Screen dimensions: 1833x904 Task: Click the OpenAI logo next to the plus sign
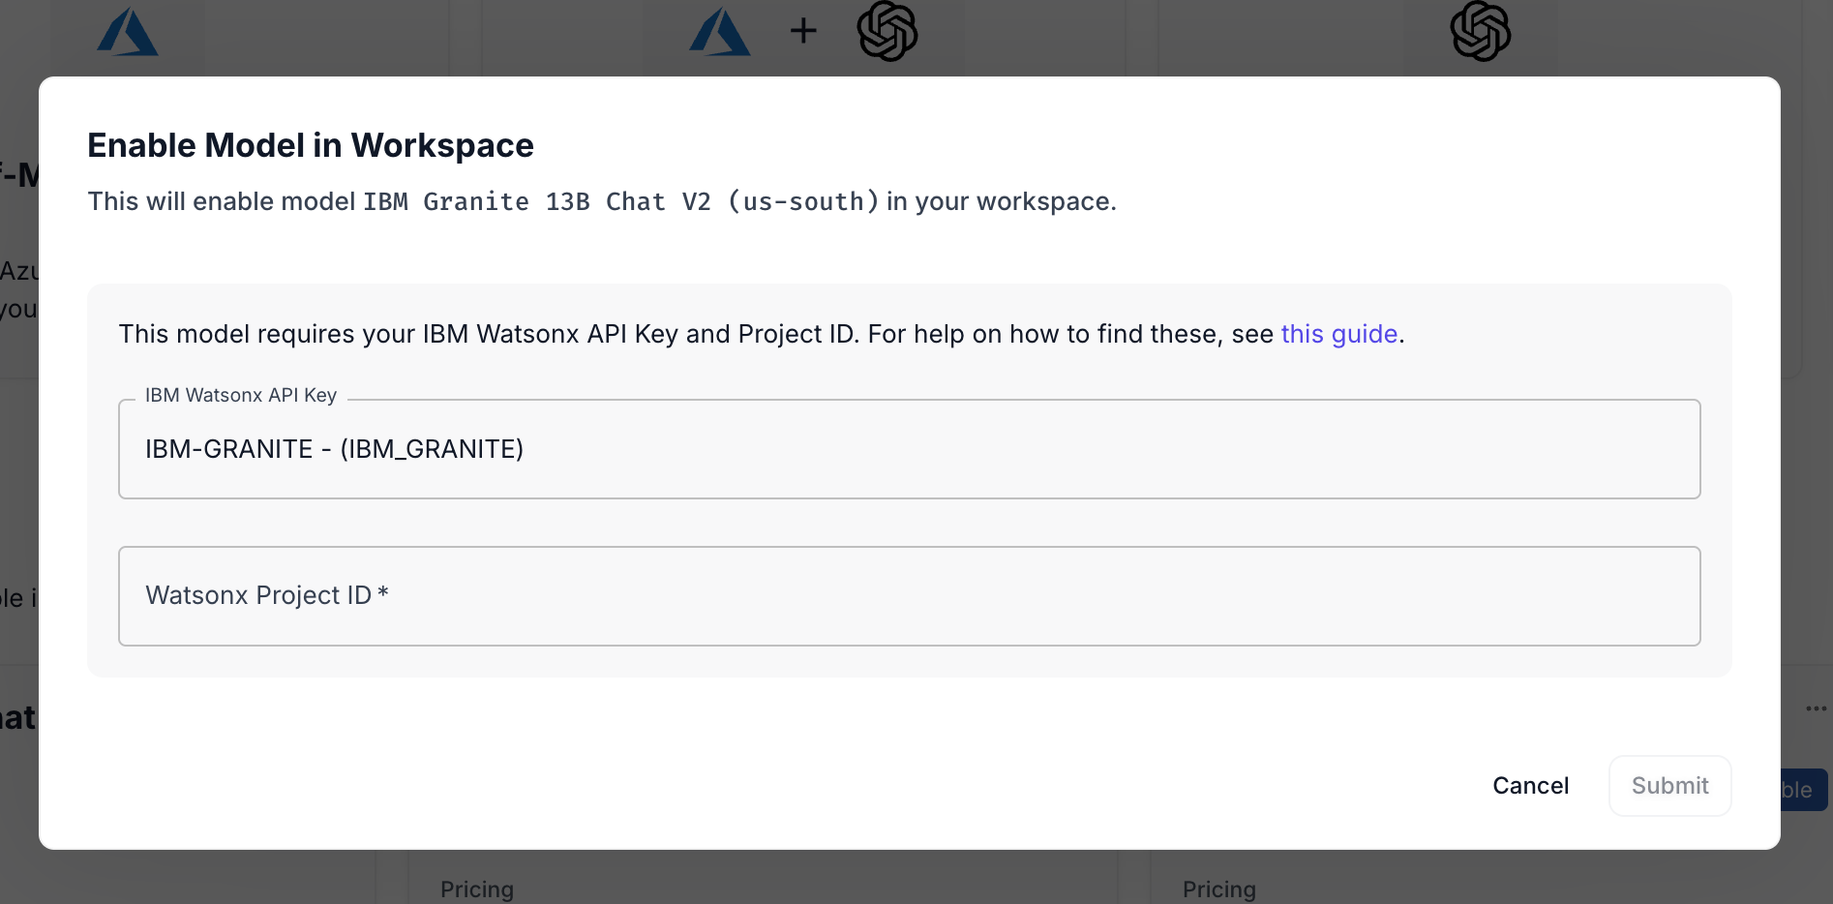click(x=887, y=31)
